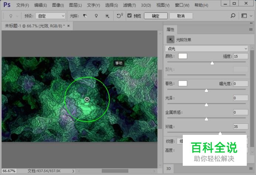The image size is (256, 175).
Task: Open the 滤镜(T) menu
Action: [x=129, y=5]
